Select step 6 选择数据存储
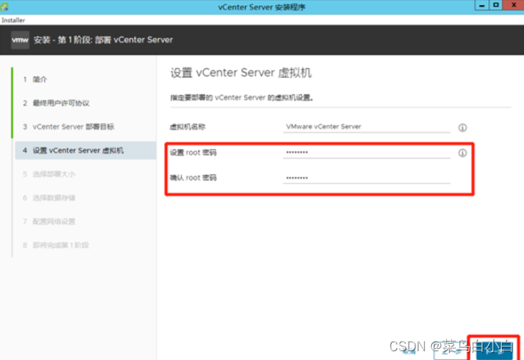 49,198
